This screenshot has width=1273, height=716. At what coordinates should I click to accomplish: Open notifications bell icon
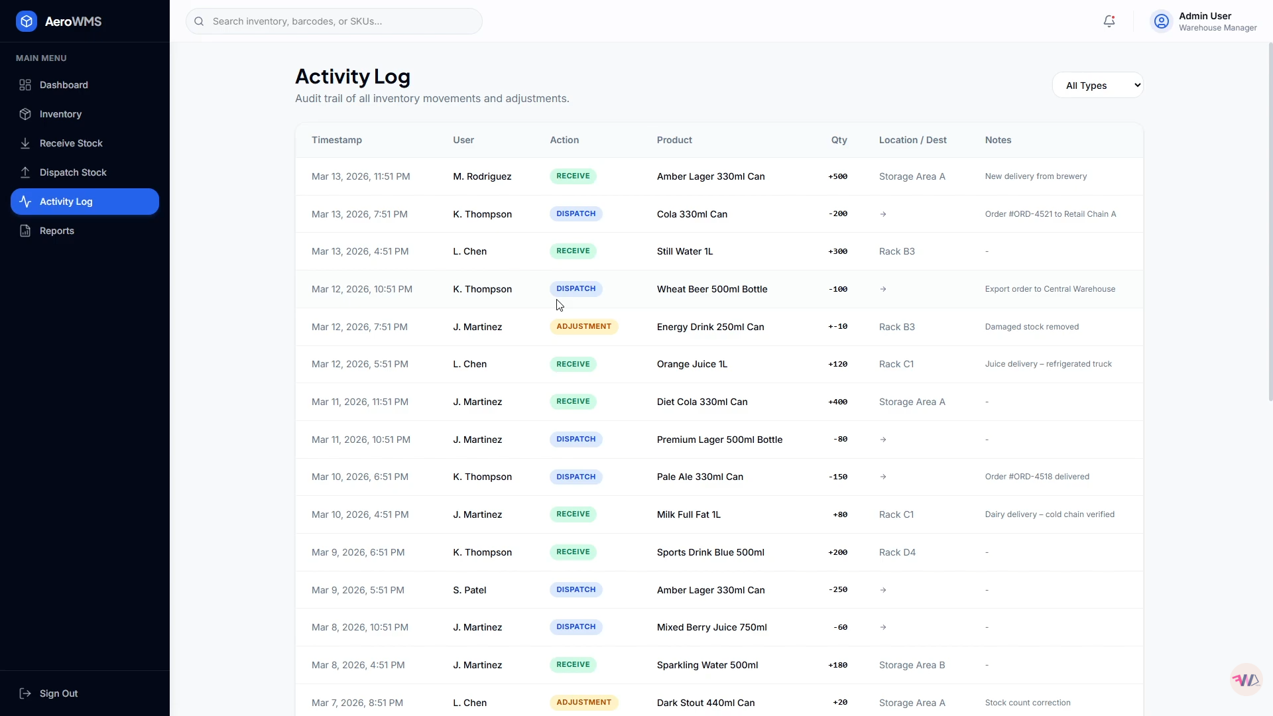[x=1109, y=21]
